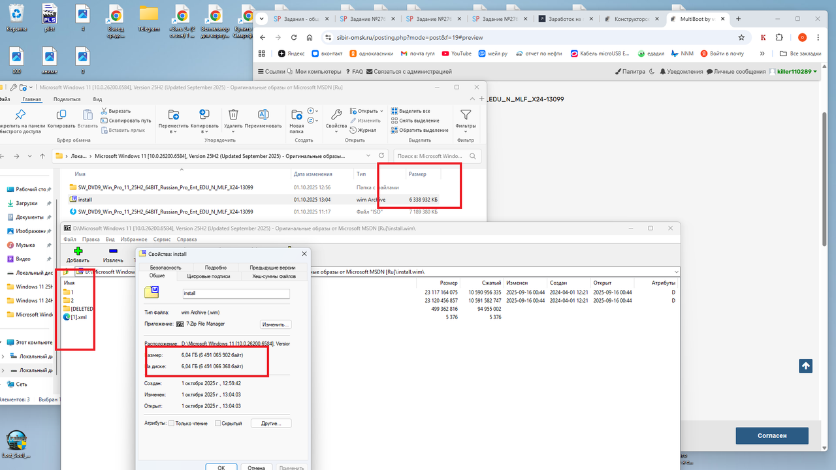Screen dimensions: 836x470
Task: Expand Этот компьютер in Explorer sidebar
Action: 3,342
